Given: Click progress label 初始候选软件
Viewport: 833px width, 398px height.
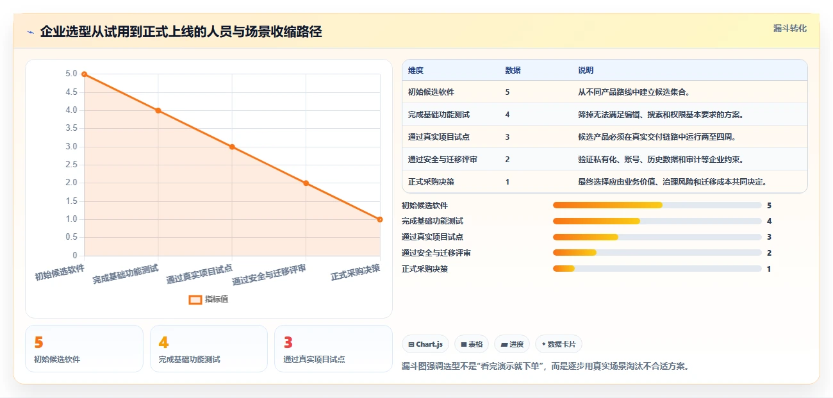Looking at the screenshot, I should [425, 205].
